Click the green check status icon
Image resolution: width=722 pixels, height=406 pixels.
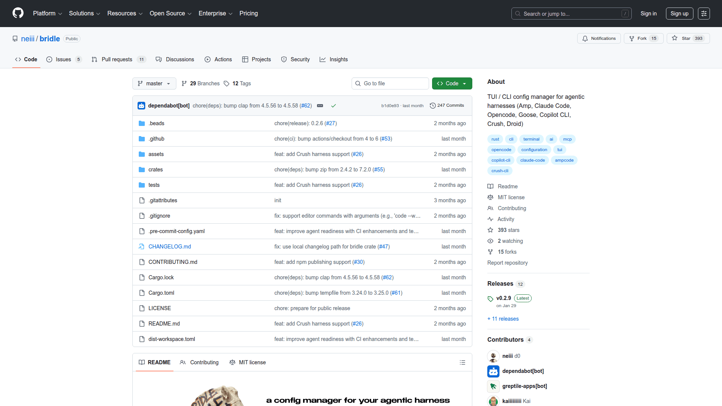point(333,106)
